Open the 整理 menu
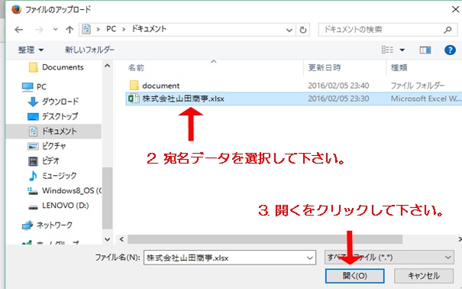Screen dimensions: 462x289 pos(31,50)
